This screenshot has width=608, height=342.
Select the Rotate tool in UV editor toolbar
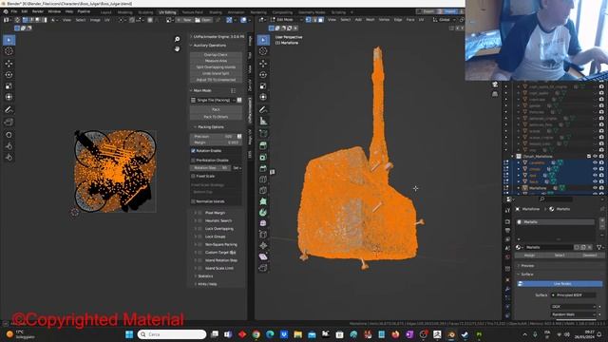point(9,74)
